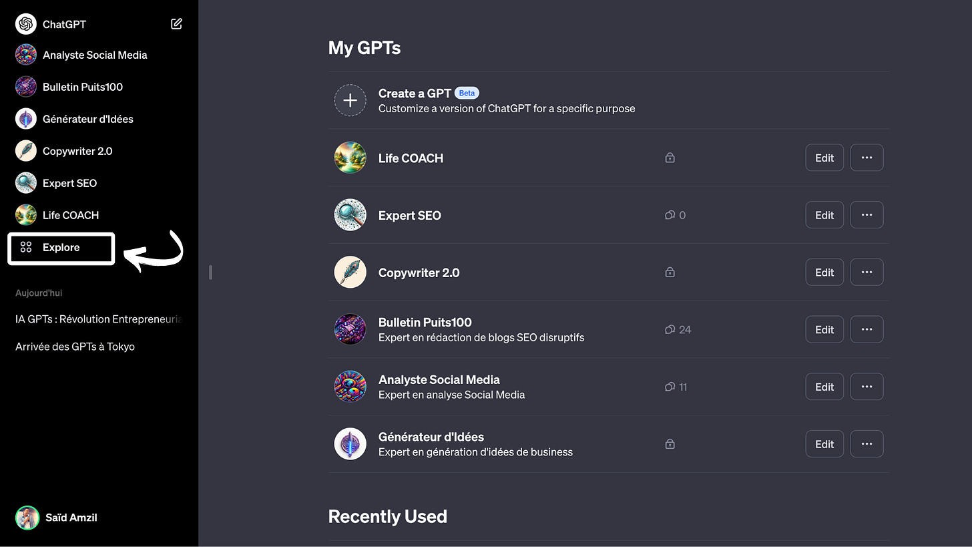Open more options for Générateur d'Idées

(x=867, y=444)
